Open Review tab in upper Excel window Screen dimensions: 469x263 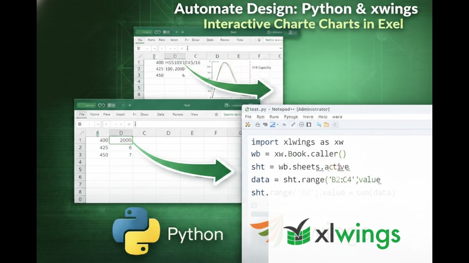click(225, 40)
